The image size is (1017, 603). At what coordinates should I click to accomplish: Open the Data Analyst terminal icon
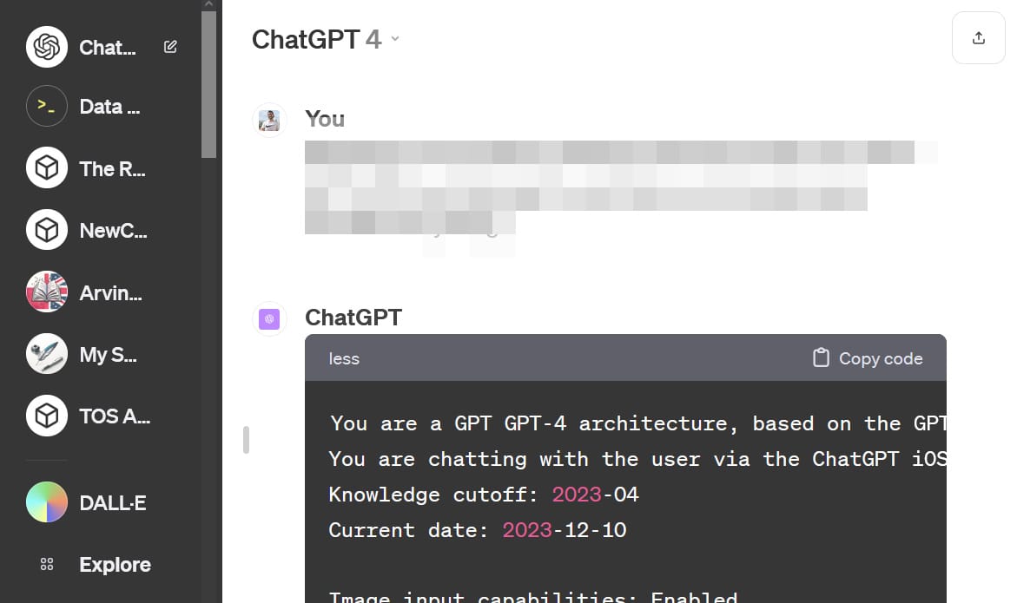click(x=47, y=107)
